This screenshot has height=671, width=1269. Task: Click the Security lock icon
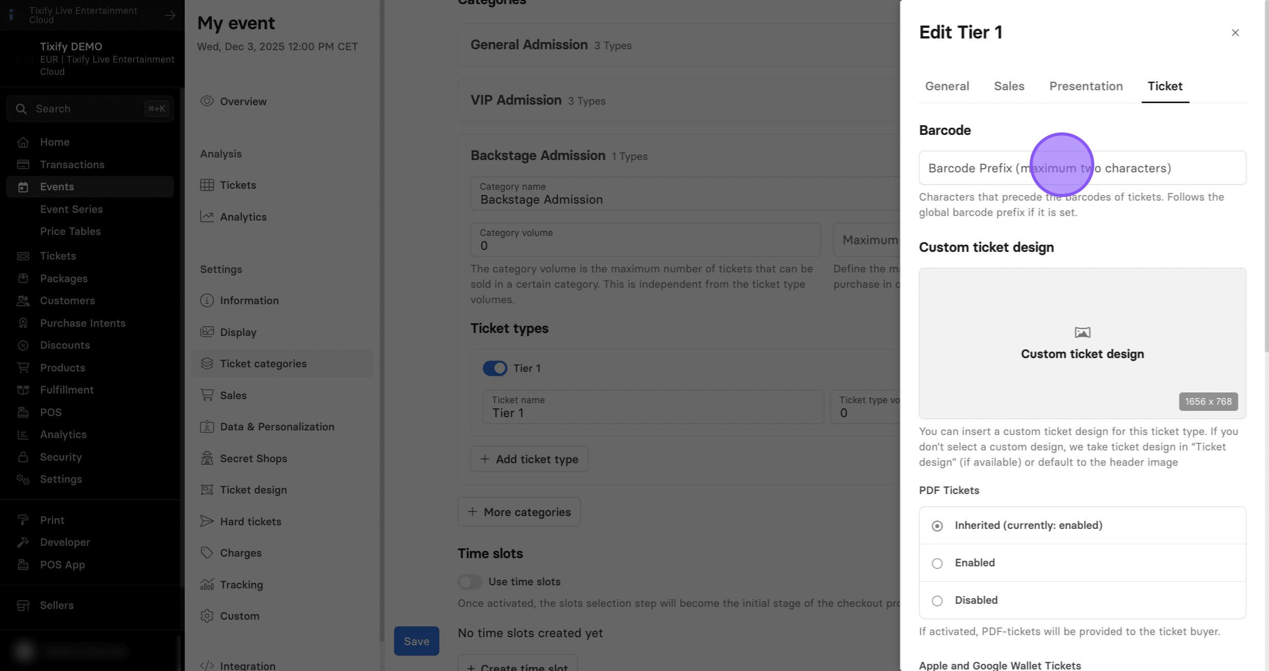point(23,457)
